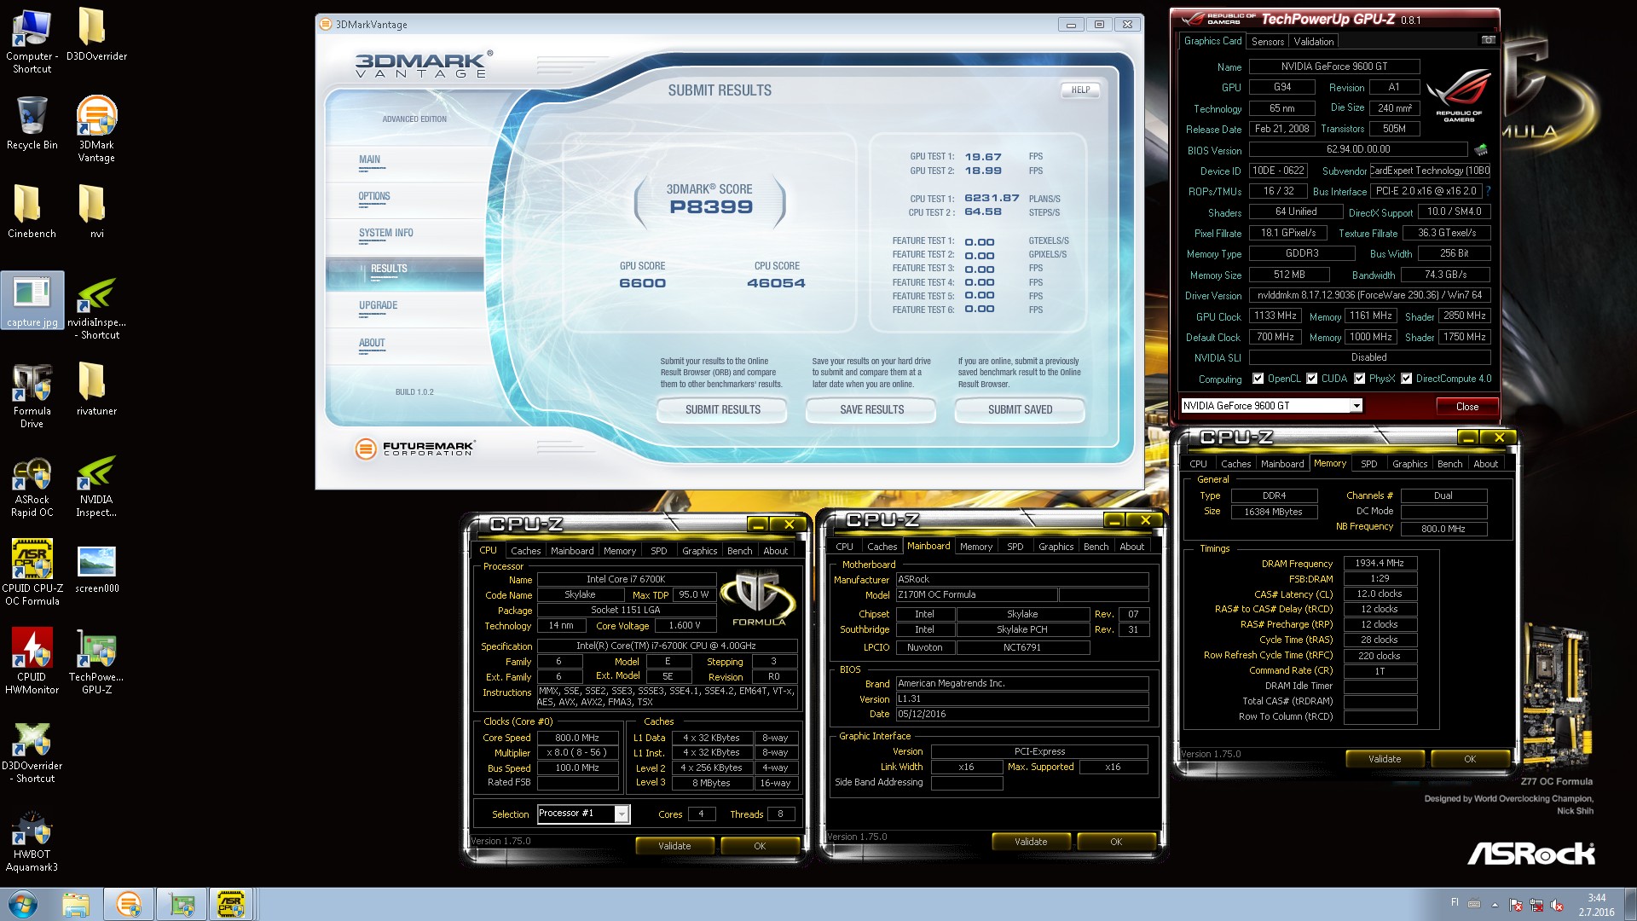Screen dimensions: 1637x921
Task: Click the Submit Results button
Action: coord(723,409)
